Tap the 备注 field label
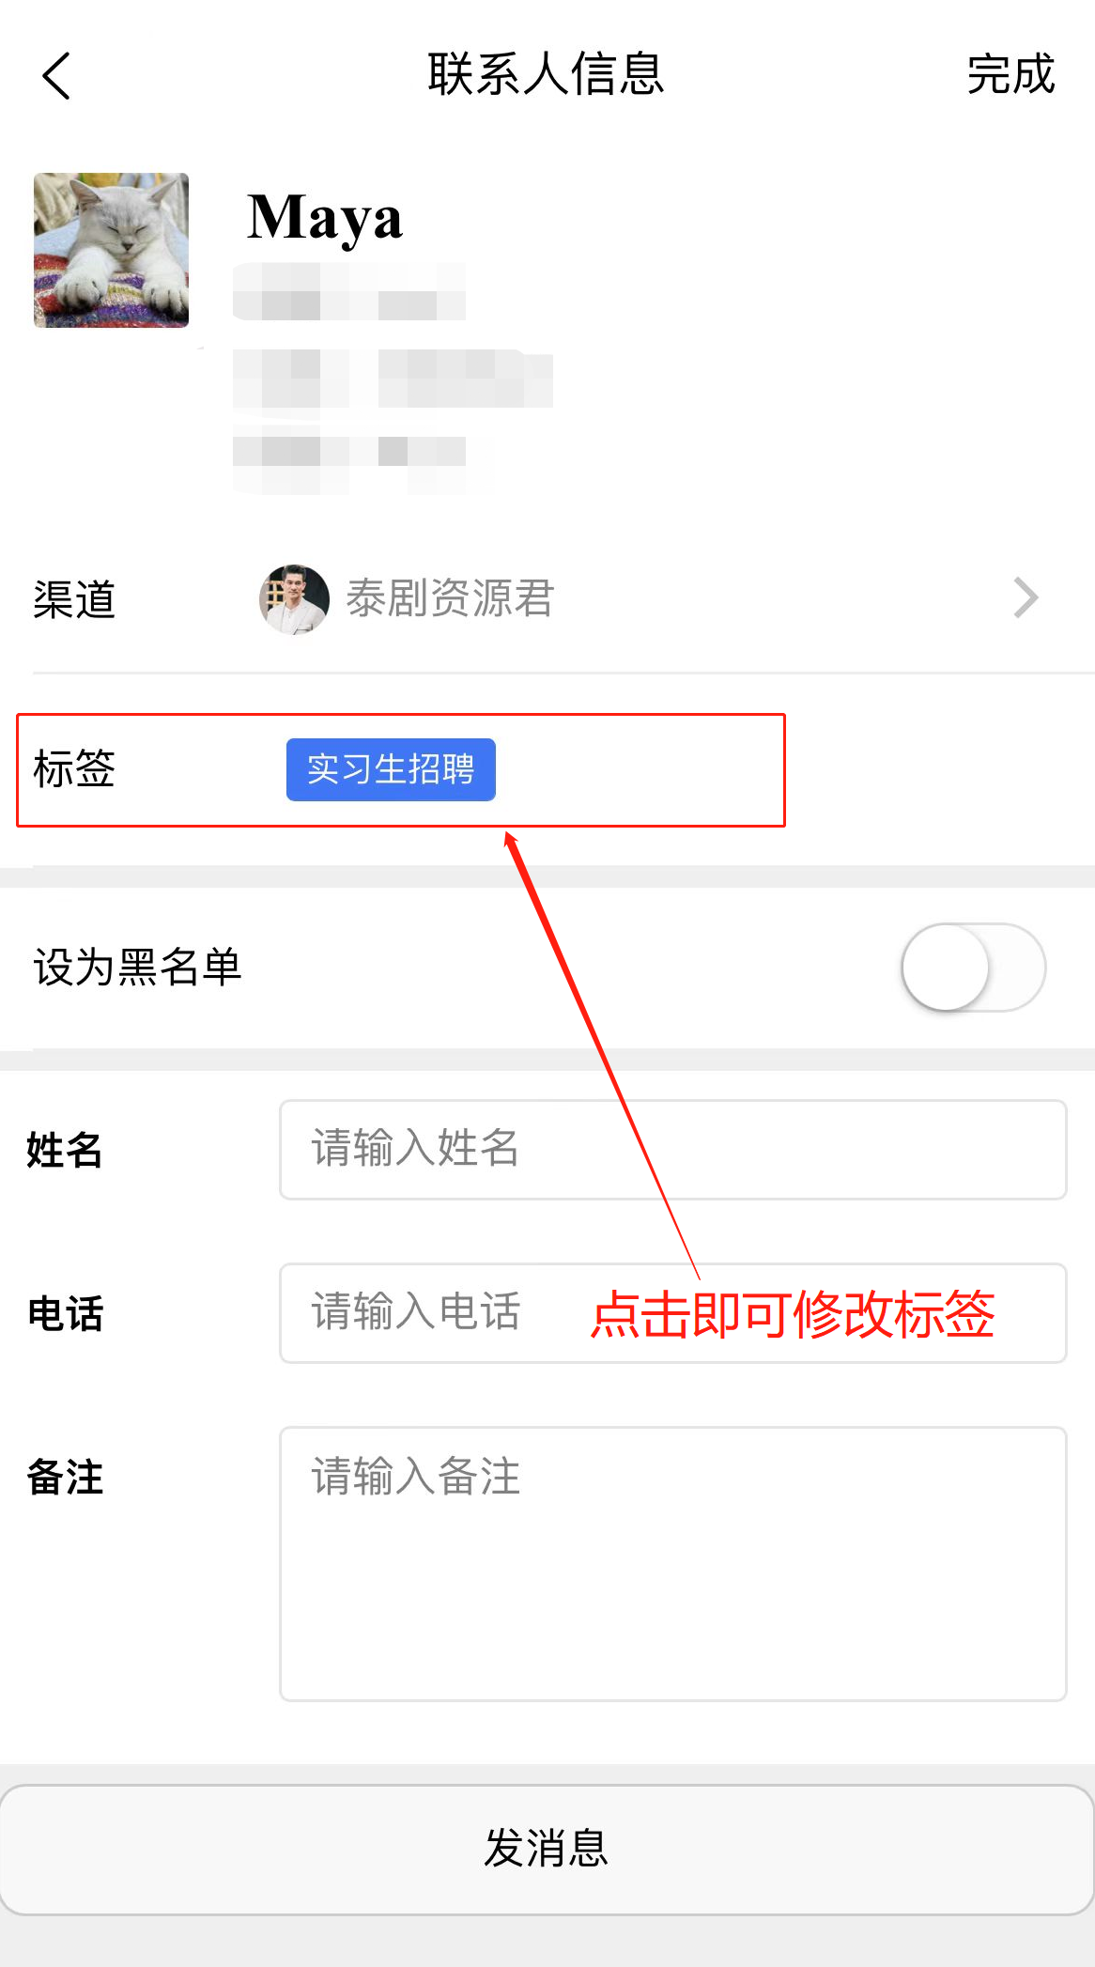 (x=65, y=1477)
